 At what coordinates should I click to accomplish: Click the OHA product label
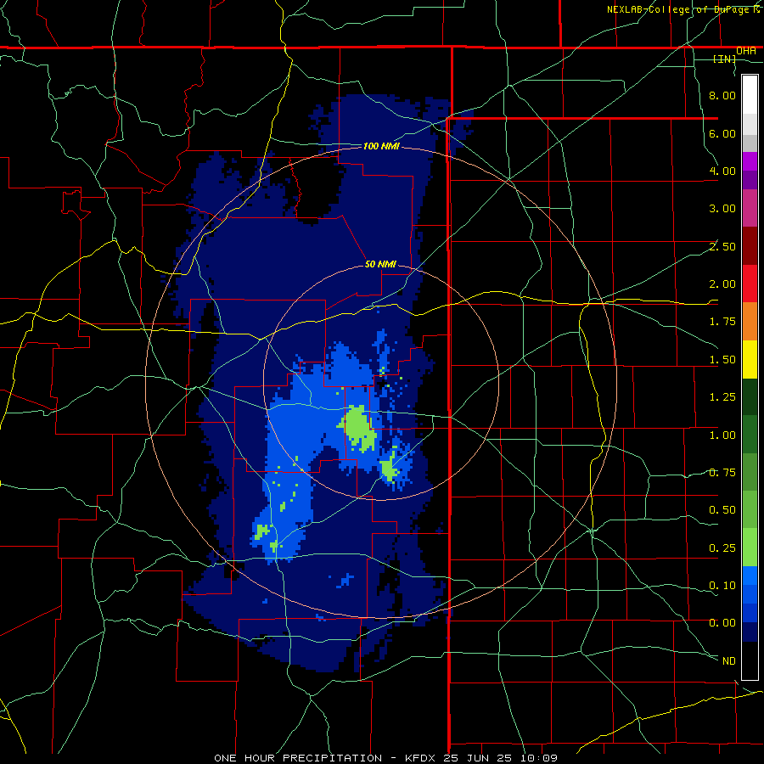point(746,51)
